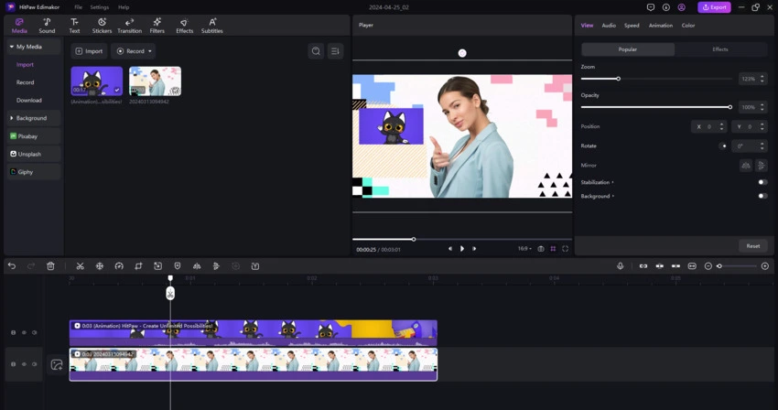This screenshot has height=410, width=778.
Task: Open the 16:9 aspect ratio dropdown
Action: pos(524,249)
